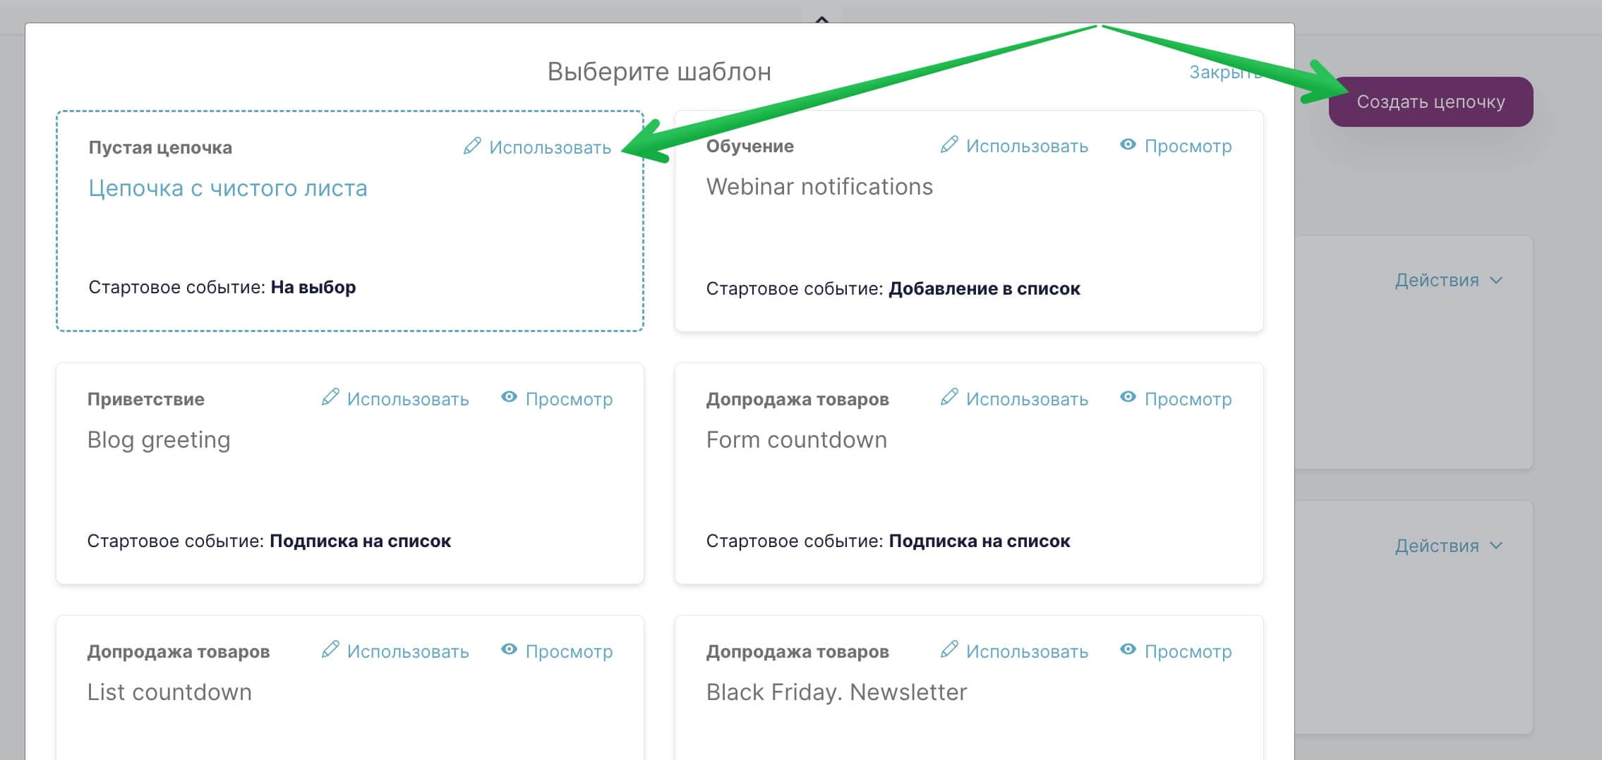Select the empty chain dashed card
This screenshot has width=1602, height=760.
350,221
